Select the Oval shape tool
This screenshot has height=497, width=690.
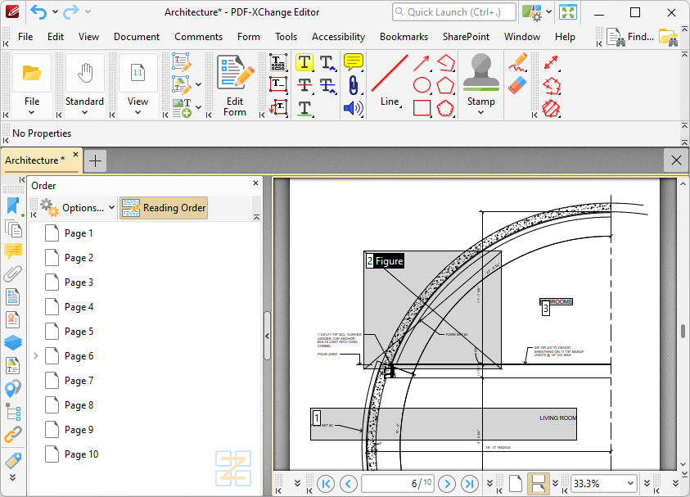pyautogui.click(x=422, y=85)
